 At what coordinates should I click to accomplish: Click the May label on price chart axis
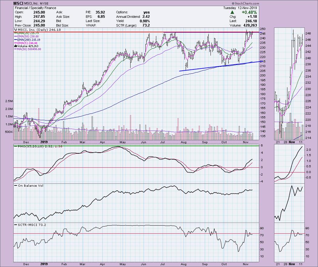pyautogui.click(x=123, y=142)
